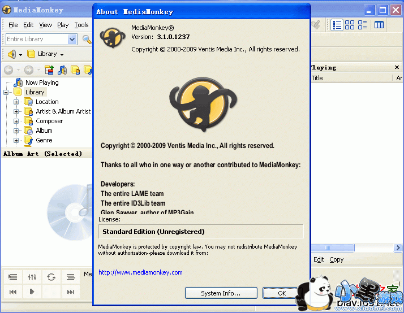
Task: Switch to thumbnails grid view
Action: [350, 25]
